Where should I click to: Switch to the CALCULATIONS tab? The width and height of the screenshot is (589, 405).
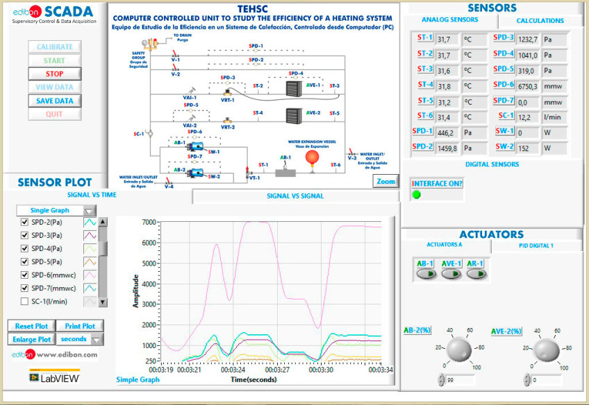pos(540,21)
